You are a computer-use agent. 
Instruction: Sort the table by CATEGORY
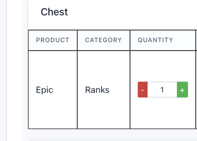tap(104, 40)
